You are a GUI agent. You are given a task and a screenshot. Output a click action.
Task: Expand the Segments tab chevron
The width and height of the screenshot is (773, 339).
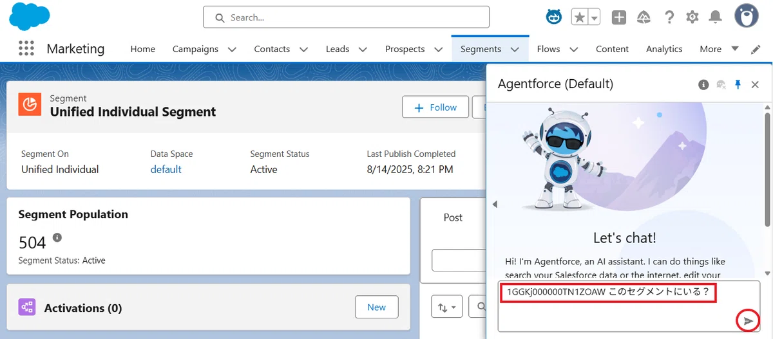point(515,49)
